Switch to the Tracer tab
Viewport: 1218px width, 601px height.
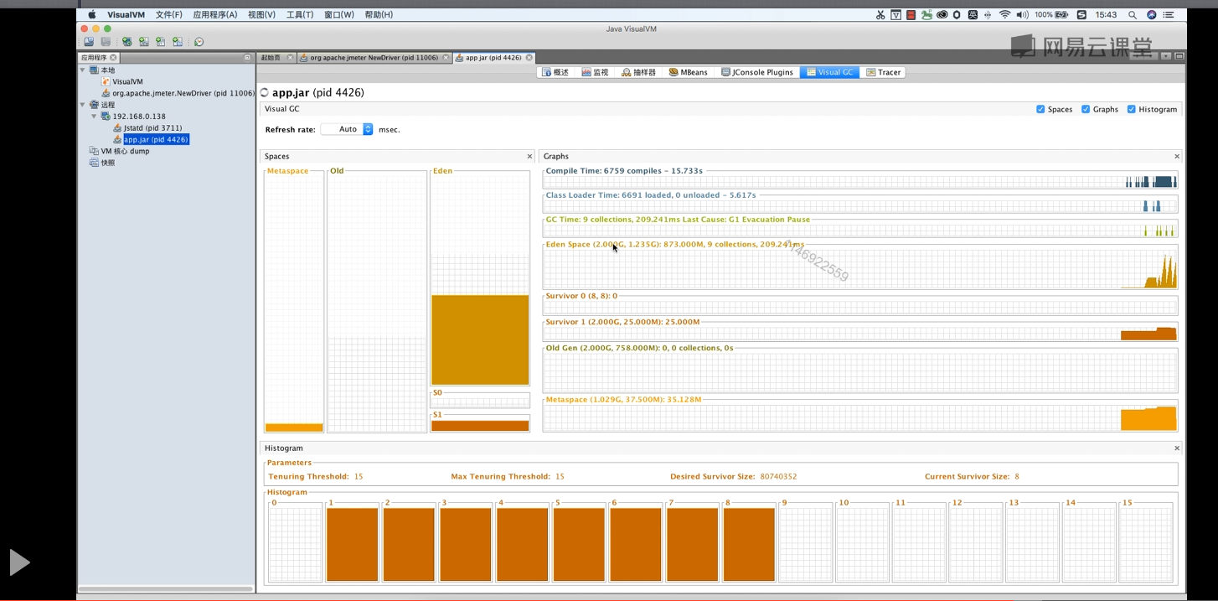tap(884, 72)
